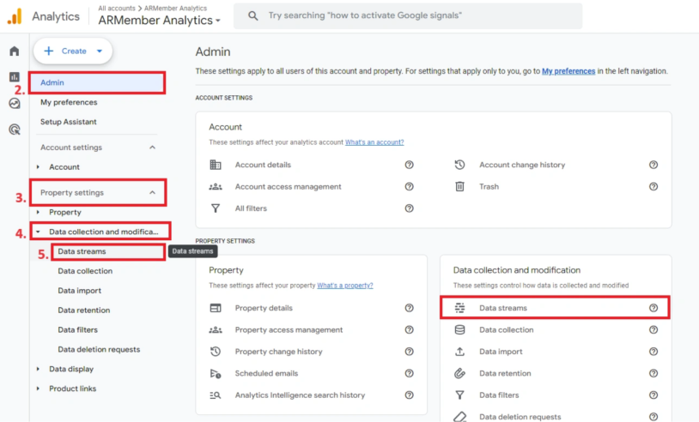The image size is (699, 422).
Task: Select Data collection in sidebar tree
Action: pos(85,271)
